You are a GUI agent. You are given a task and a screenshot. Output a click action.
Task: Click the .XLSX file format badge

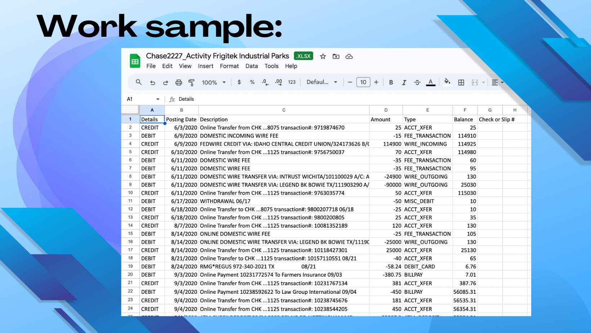tap(303, 56)
